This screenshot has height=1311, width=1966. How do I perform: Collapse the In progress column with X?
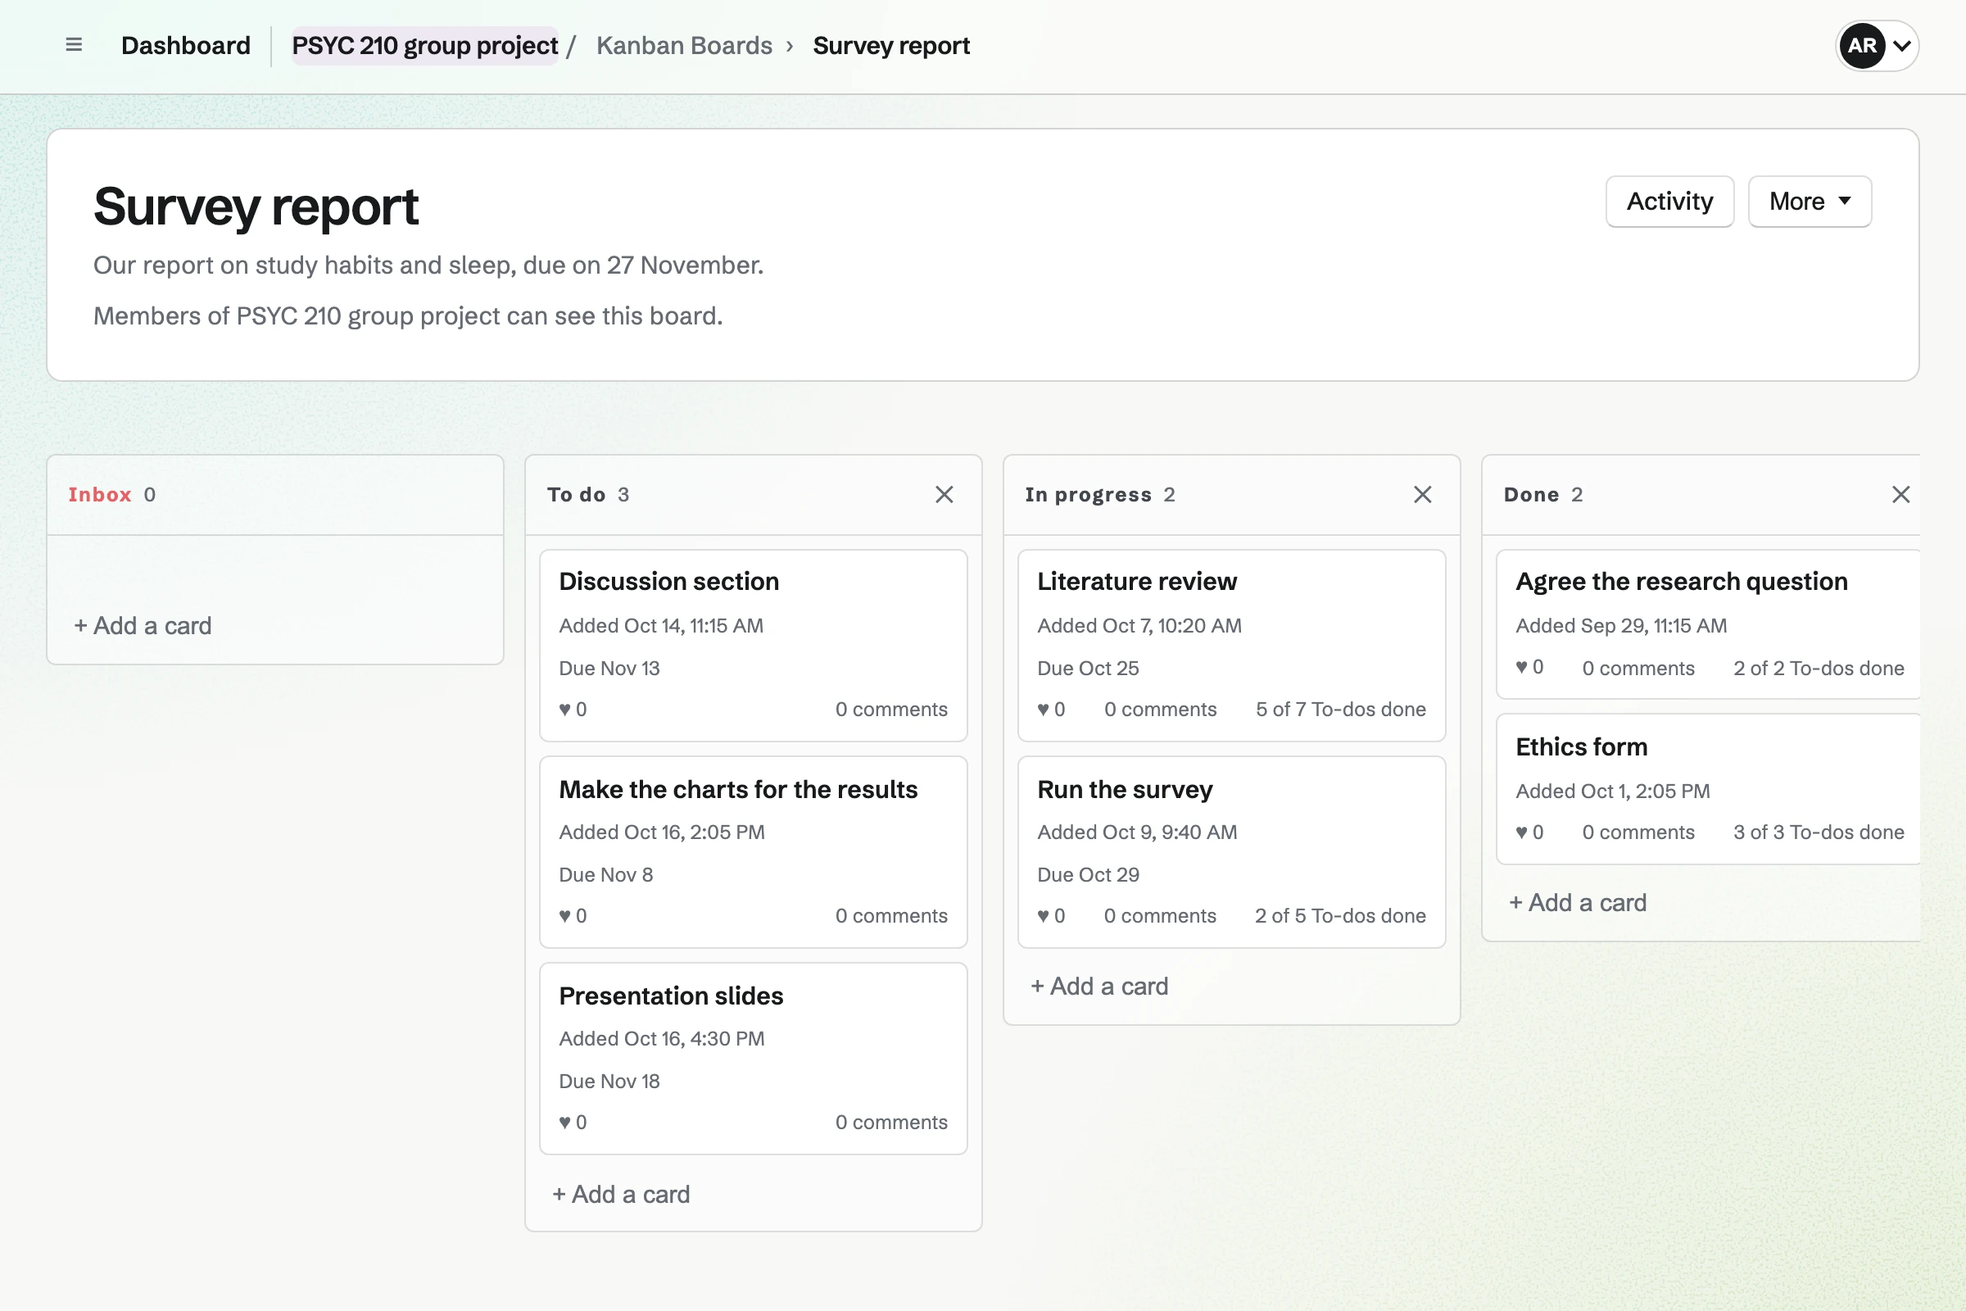coord(1422,494)
